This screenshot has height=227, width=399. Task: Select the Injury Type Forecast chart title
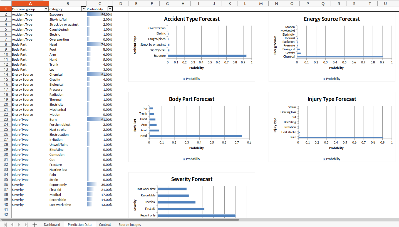(332, 99)
